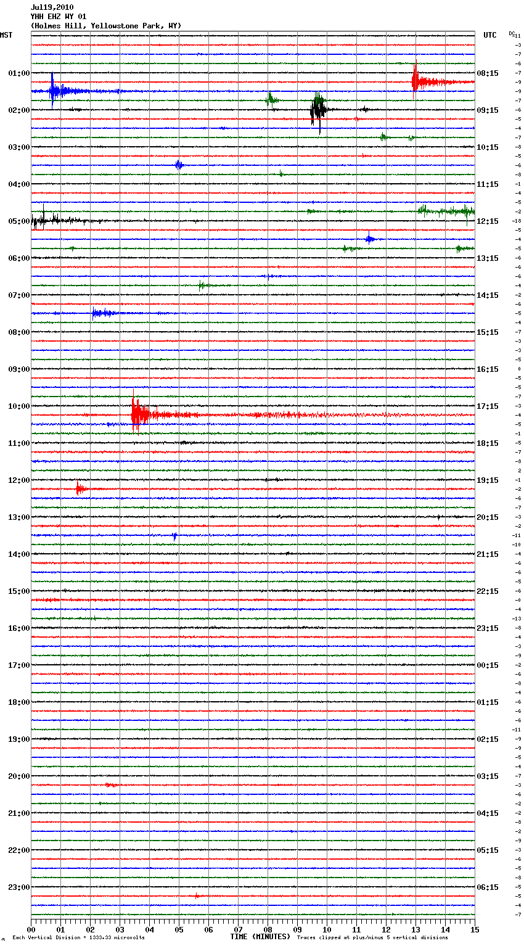Viewport: 524px width, 946px height.
Task: Click the large red seismic event after 10:00 MST
Action: tap(141, 413)
